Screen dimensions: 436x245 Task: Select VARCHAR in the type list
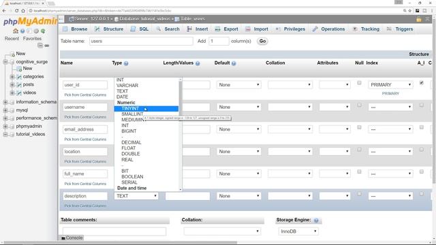[x=146, y=86]
